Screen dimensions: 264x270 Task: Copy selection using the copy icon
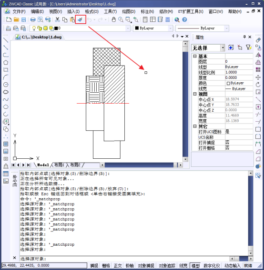pos(65,19)
